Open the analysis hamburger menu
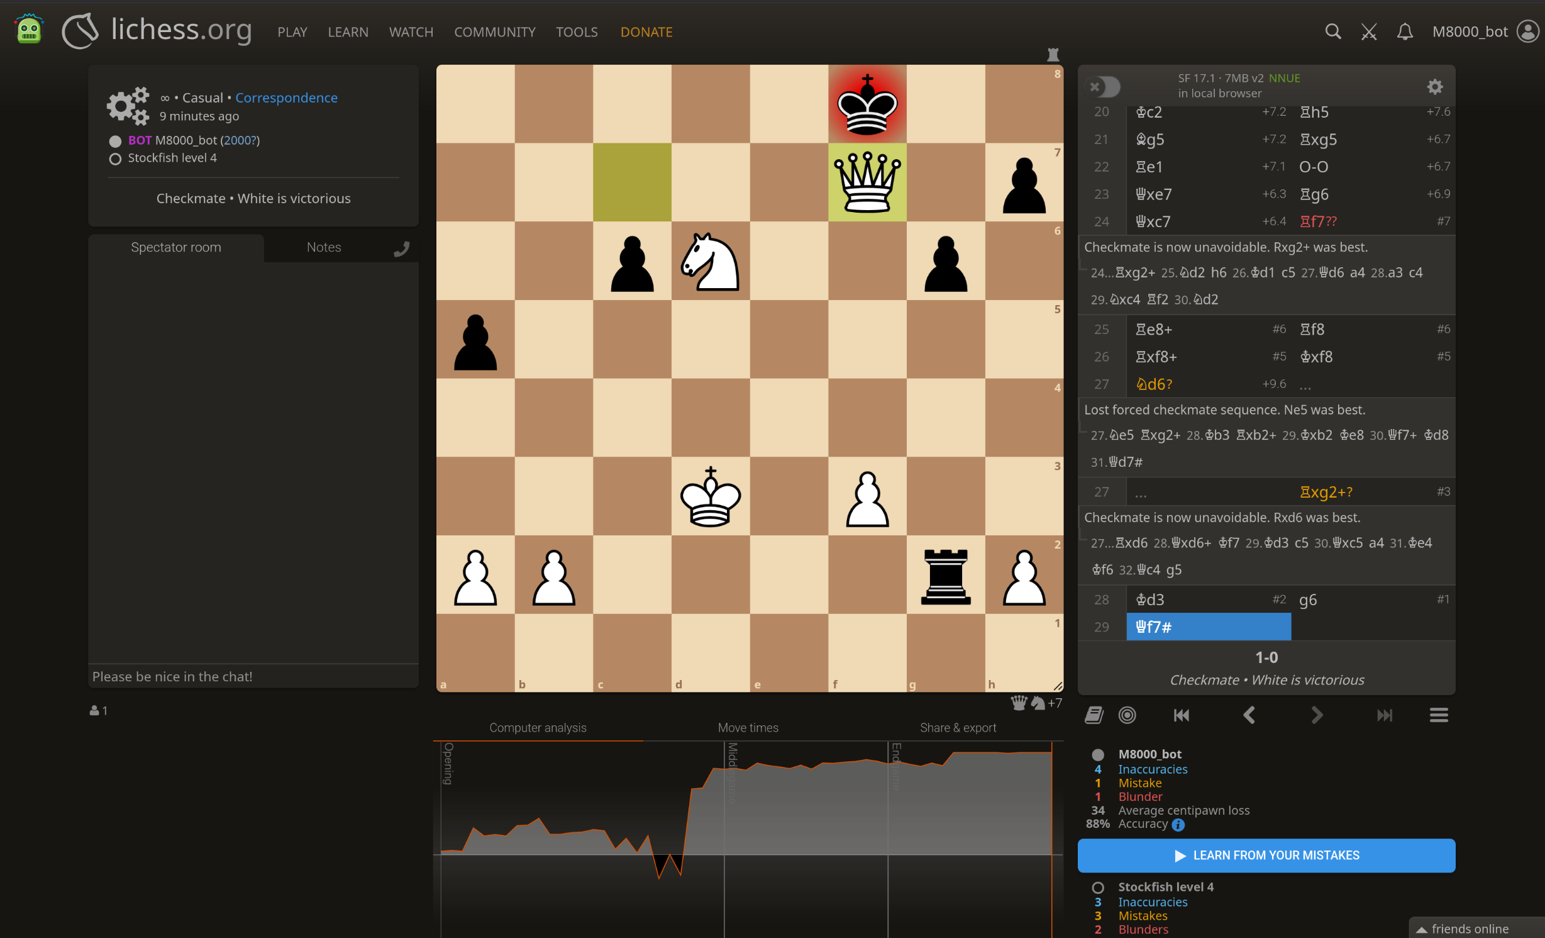 [x=1439, y=715]
